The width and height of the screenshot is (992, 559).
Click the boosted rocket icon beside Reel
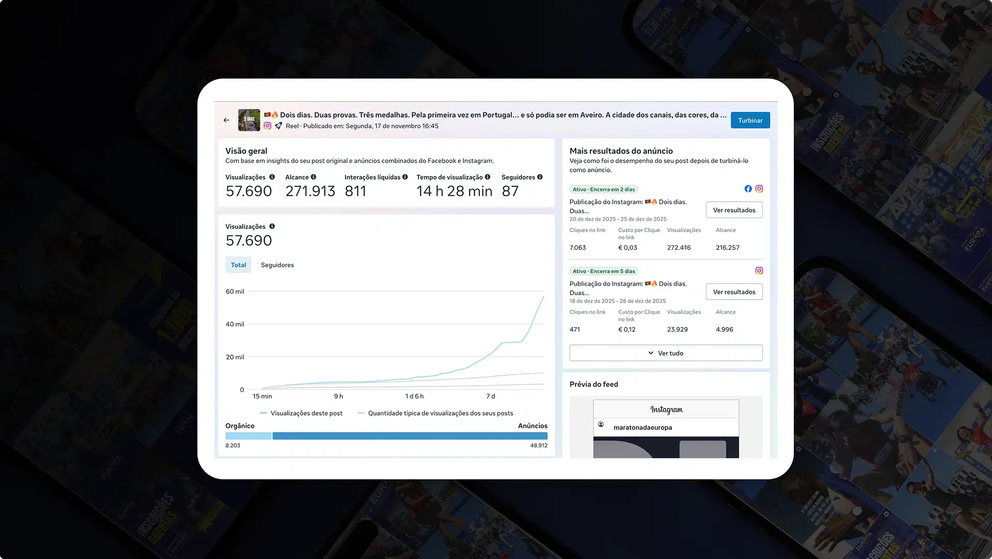(278, 126)
